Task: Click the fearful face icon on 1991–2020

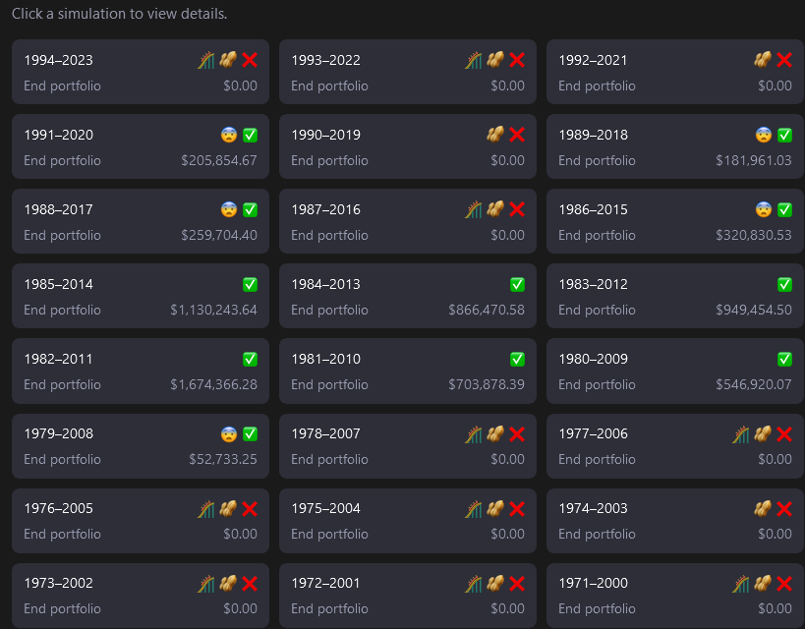Action: click(x=229, y=135)
